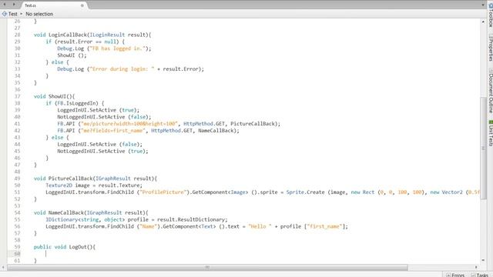
Task: Open the Unit Tests side panel
Action: point(490,132)
